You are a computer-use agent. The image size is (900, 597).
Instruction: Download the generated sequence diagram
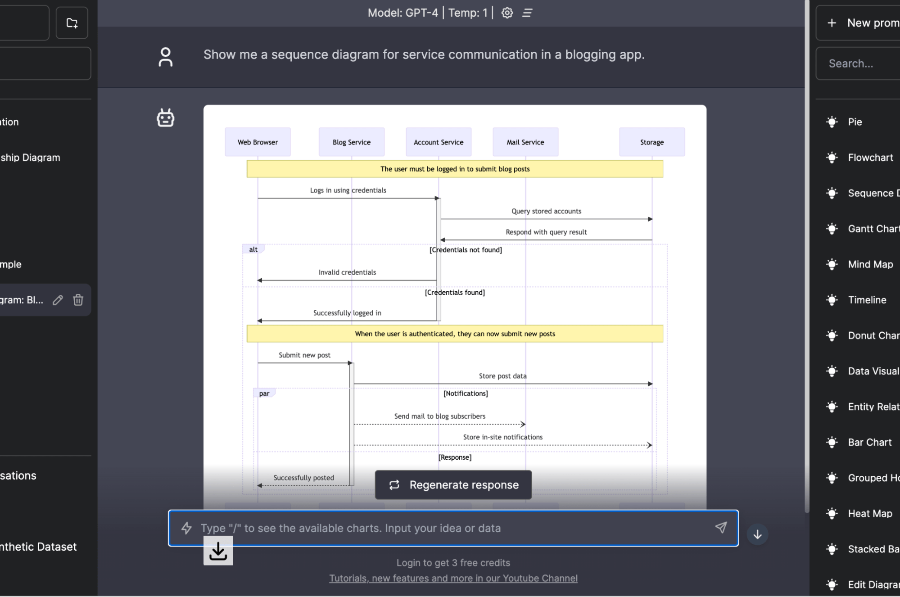pos(218,550)
